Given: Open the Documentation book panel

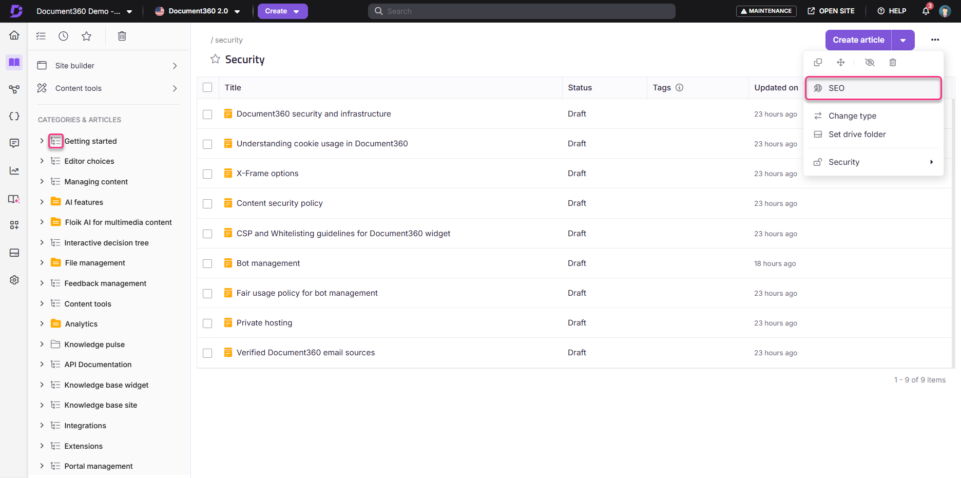Looking at the screenshot, I should point(14,62).
